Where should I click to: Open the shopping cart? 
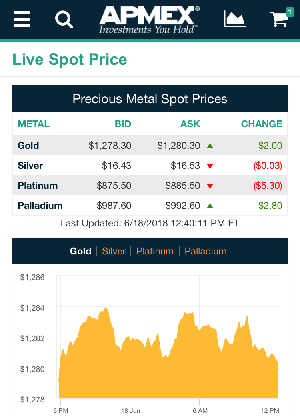279,19
